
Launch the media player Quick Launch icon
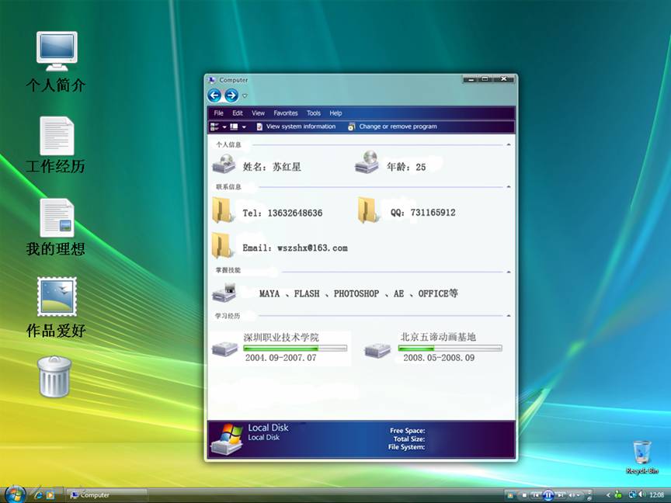click(50, 495)
